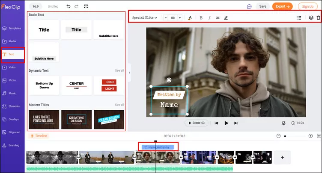Add the Likes To Free Fonts title
322x173 pixels.
(x=44, y=120)
